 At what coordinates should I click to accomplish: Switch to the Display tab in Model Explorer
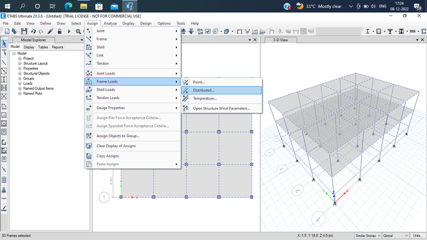click(x=29, y=47)
